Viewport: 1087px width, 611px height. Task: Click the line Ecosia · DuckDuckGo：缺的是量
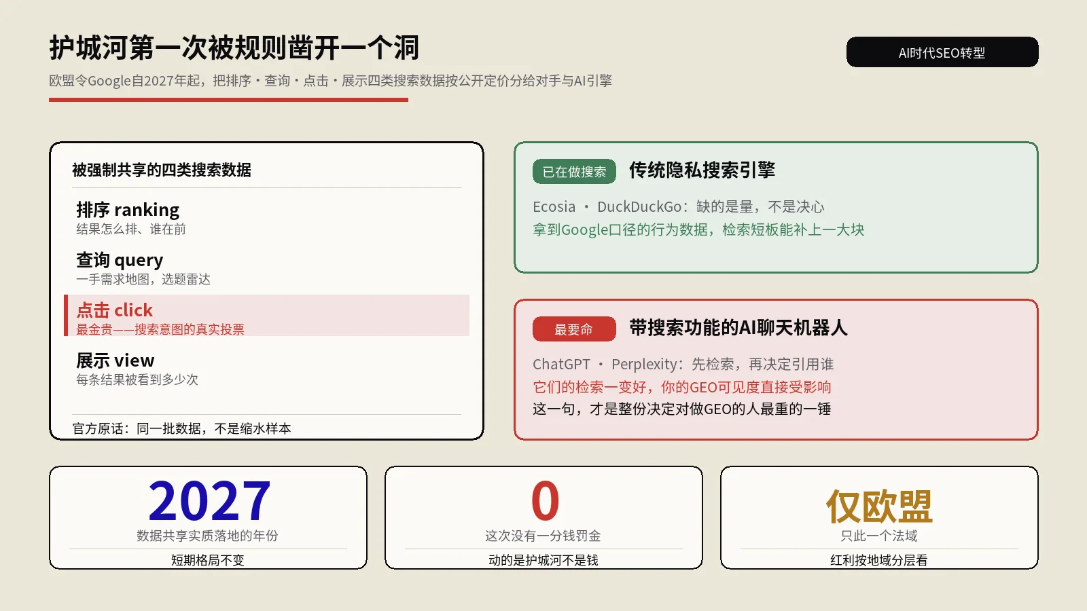[x=678, y=207]
